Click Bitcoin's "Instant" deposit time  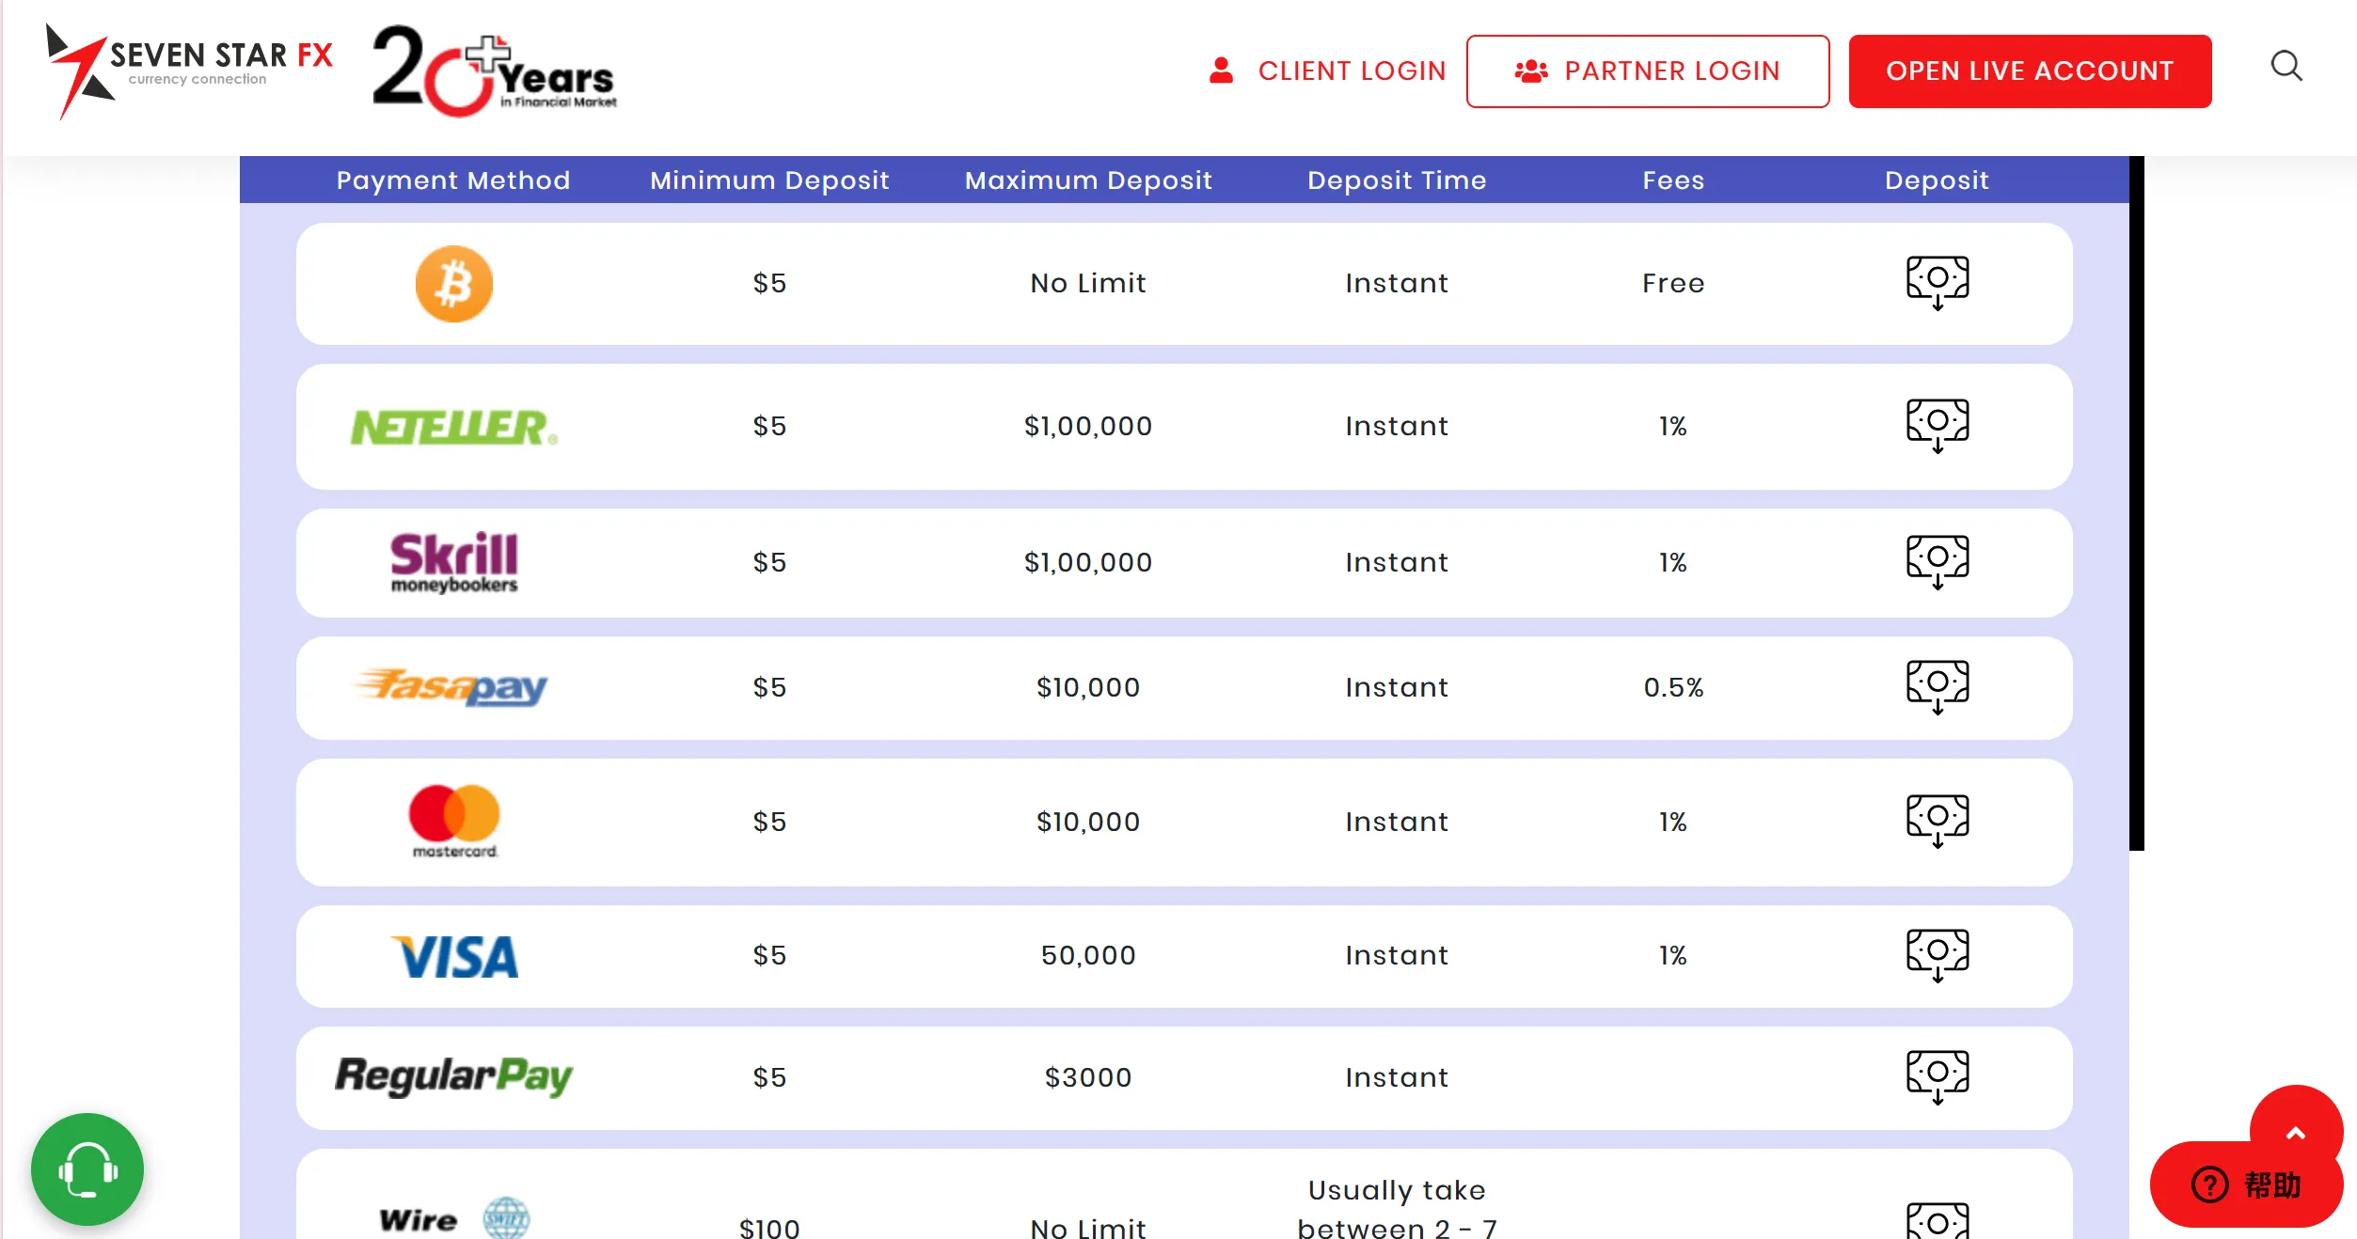coord(1397,283)
